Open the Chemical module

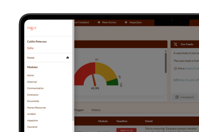coord(32,82)
